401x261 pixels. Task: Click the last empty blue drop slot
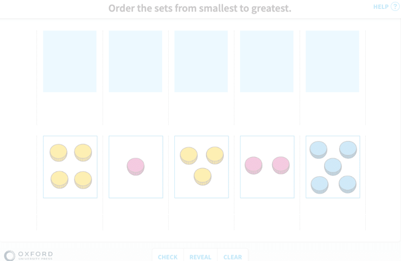coord(332,61)
